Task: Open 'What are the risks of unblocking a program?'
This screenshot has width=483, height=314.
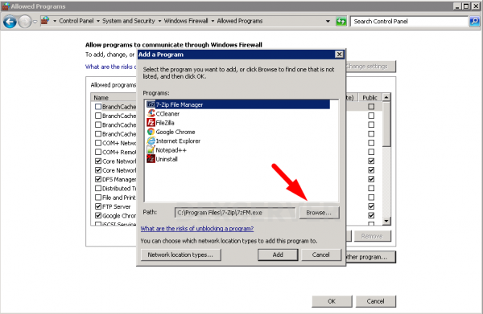Action: (197, 229)
